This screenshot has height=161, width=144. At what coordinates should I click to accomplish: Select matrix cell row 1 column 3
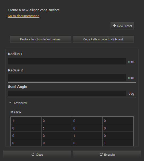87,121
